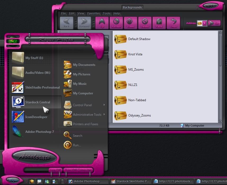The image size is (227, 185).
Task: Click the Back button in Backgrounds window
Action: tap(67, 23)
